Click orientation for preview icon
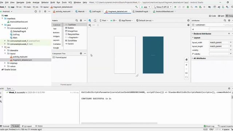Viewport: 233px width, 131px height. pos(95,20)
